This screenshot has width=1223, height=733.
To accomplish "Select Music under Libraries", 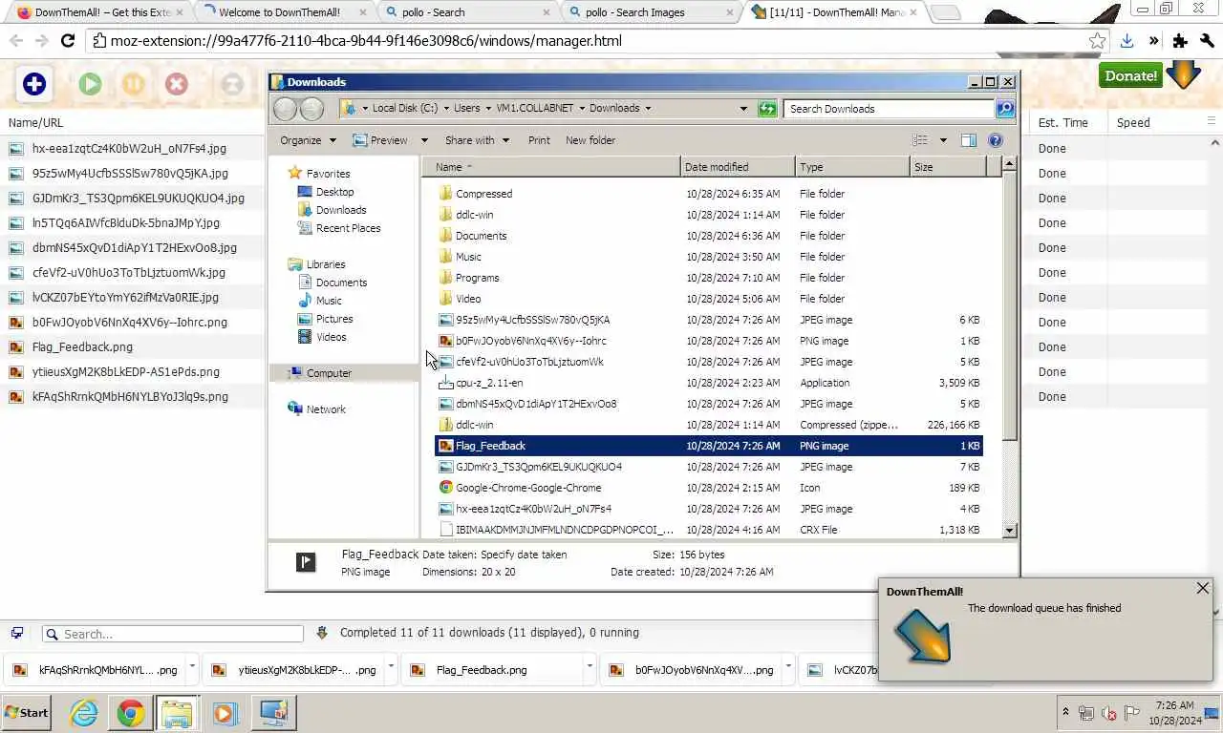I will [x=329, y=301].
